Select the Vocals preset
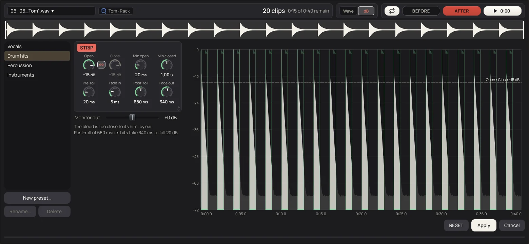The width and height of the screenshot is (529, 244). coord(37,46)
